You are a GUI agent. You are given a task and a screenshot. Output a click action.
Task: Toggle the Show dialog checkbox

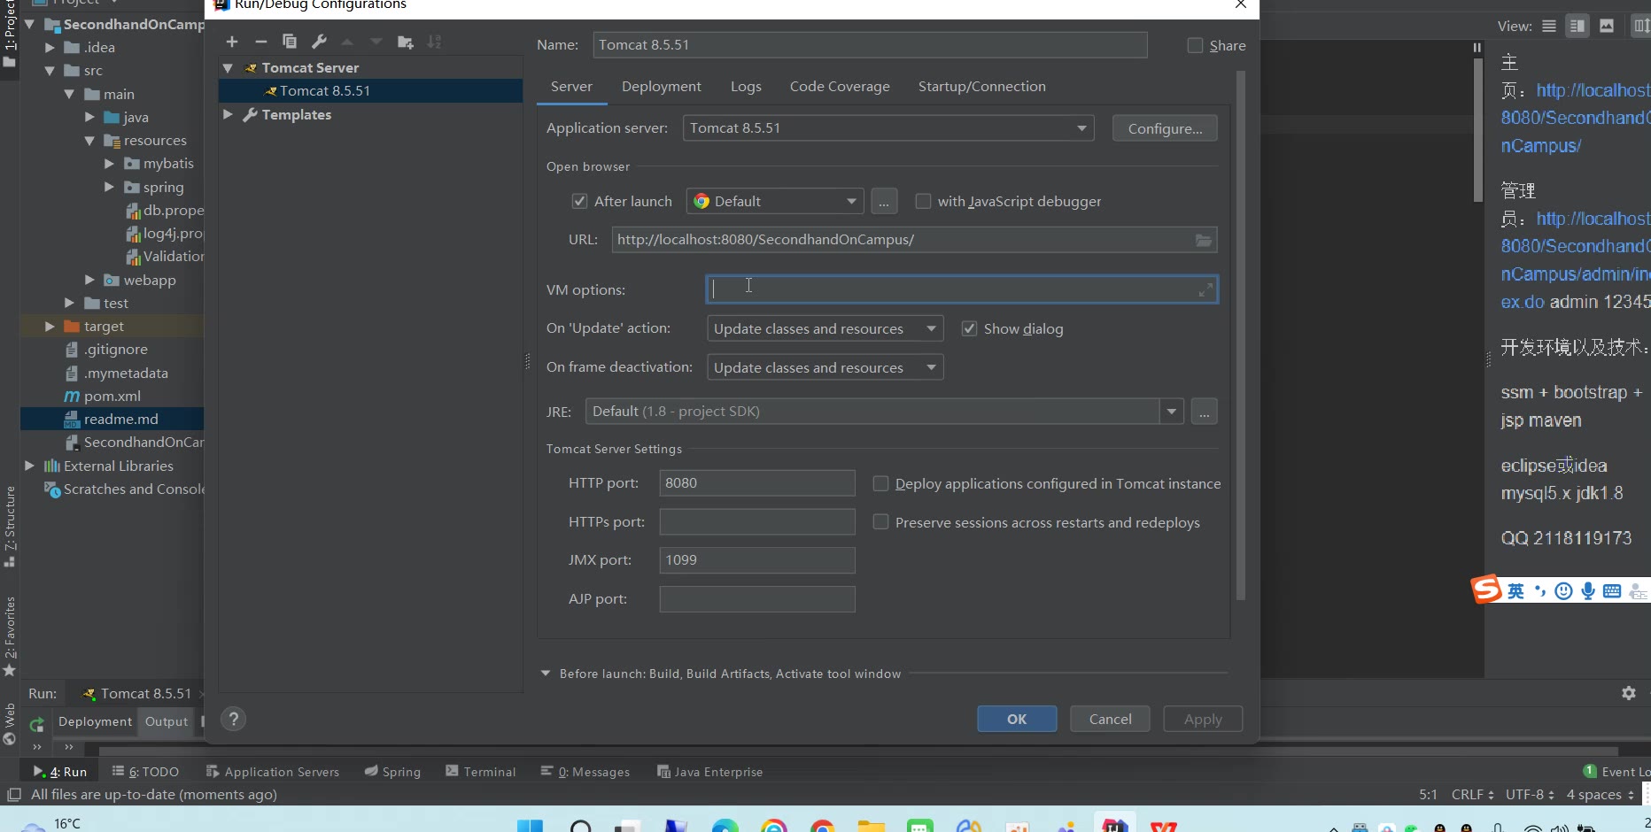[x=969, y=329]
